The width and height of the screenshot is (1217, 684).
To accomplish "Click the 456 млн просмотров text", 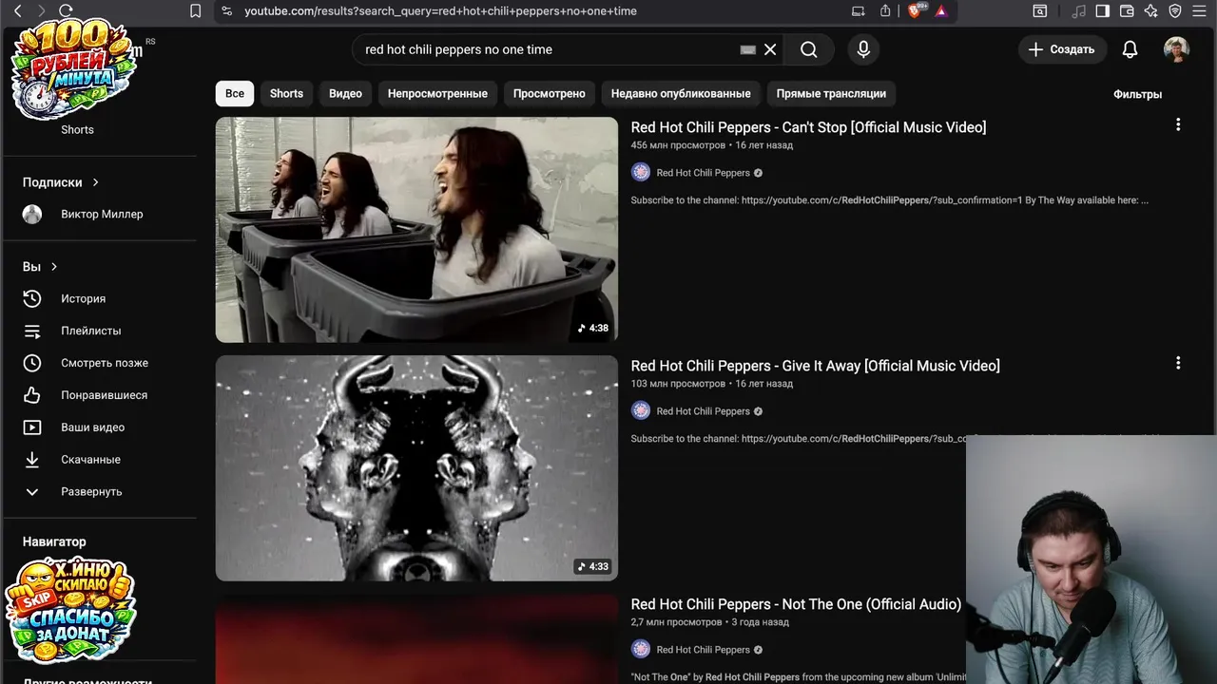I will click(x=678, y=145).
